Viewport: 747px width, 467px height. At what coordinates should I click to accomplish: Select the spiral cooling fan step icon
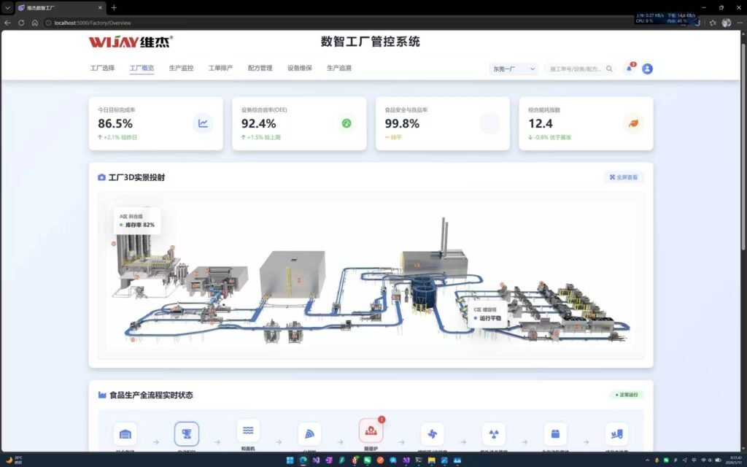click(432, 434)
